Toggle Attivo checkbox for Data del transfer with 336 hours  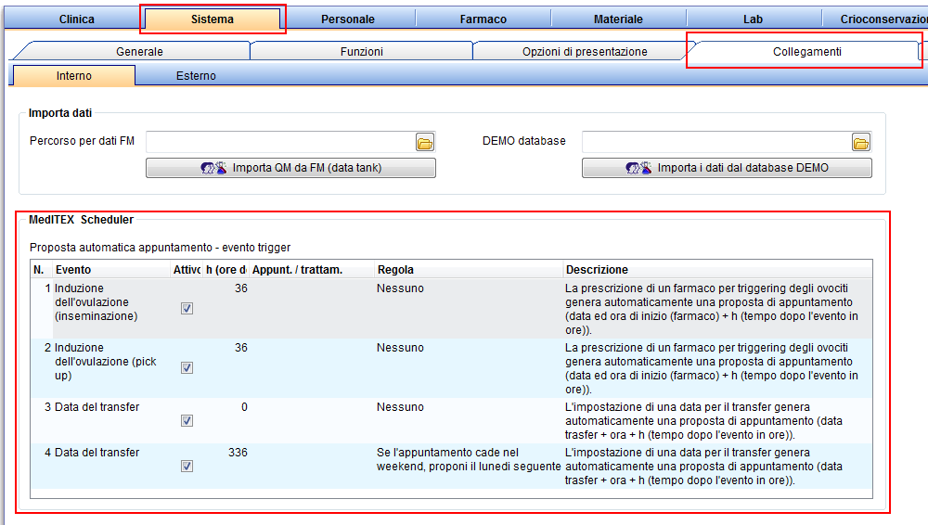tap(187, 466)
